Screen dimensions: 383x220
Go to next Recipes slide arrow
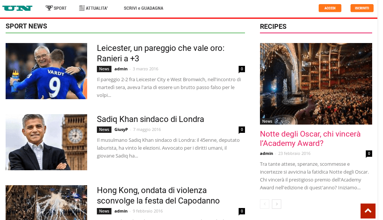[x=276, y=204]
